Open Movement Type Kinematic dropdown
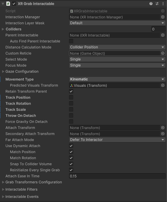 (x=117, y=79)
